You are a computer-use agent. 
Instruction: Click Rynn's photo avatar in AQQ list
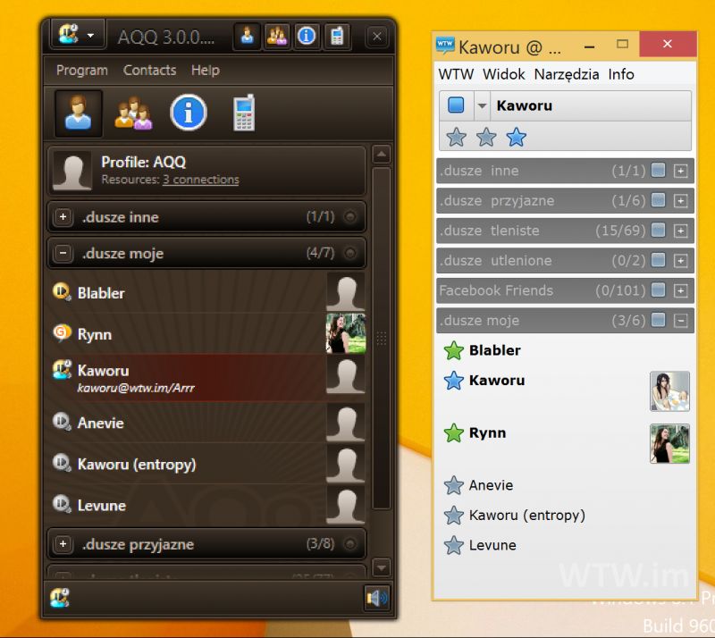coord(346,333)
